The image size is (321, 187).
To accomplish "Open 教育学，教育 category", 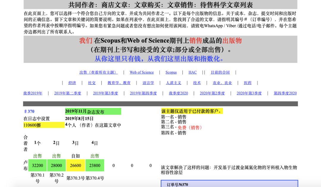I will coord(119,83).
